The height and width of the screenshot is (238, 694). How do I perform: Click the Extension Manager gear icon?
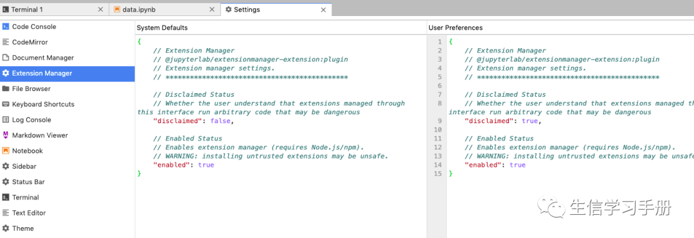tap(6, 73)
